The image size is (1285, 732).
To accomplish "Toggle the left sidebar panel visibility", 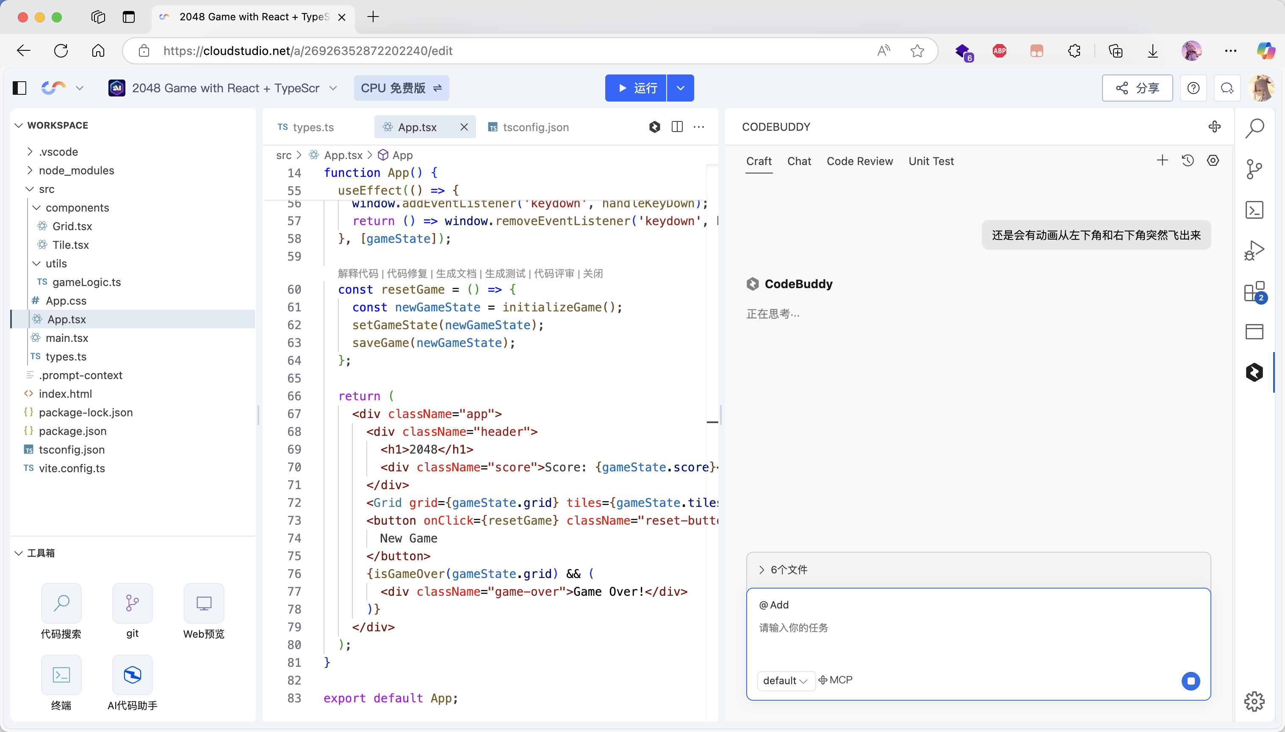I will [19, 88].
